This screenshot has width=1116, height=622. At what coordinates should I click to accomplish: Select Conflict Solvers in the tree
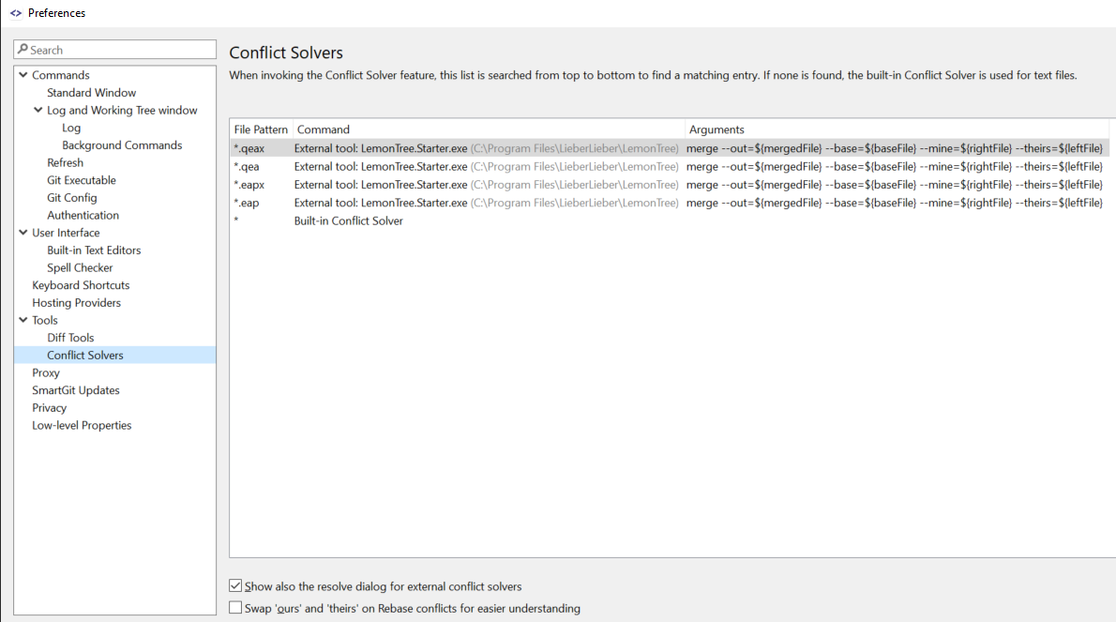coord(84,356)
